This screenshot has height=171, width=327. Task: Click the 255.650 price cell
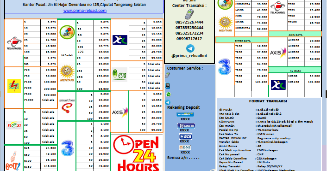click(x=101, y=76)
